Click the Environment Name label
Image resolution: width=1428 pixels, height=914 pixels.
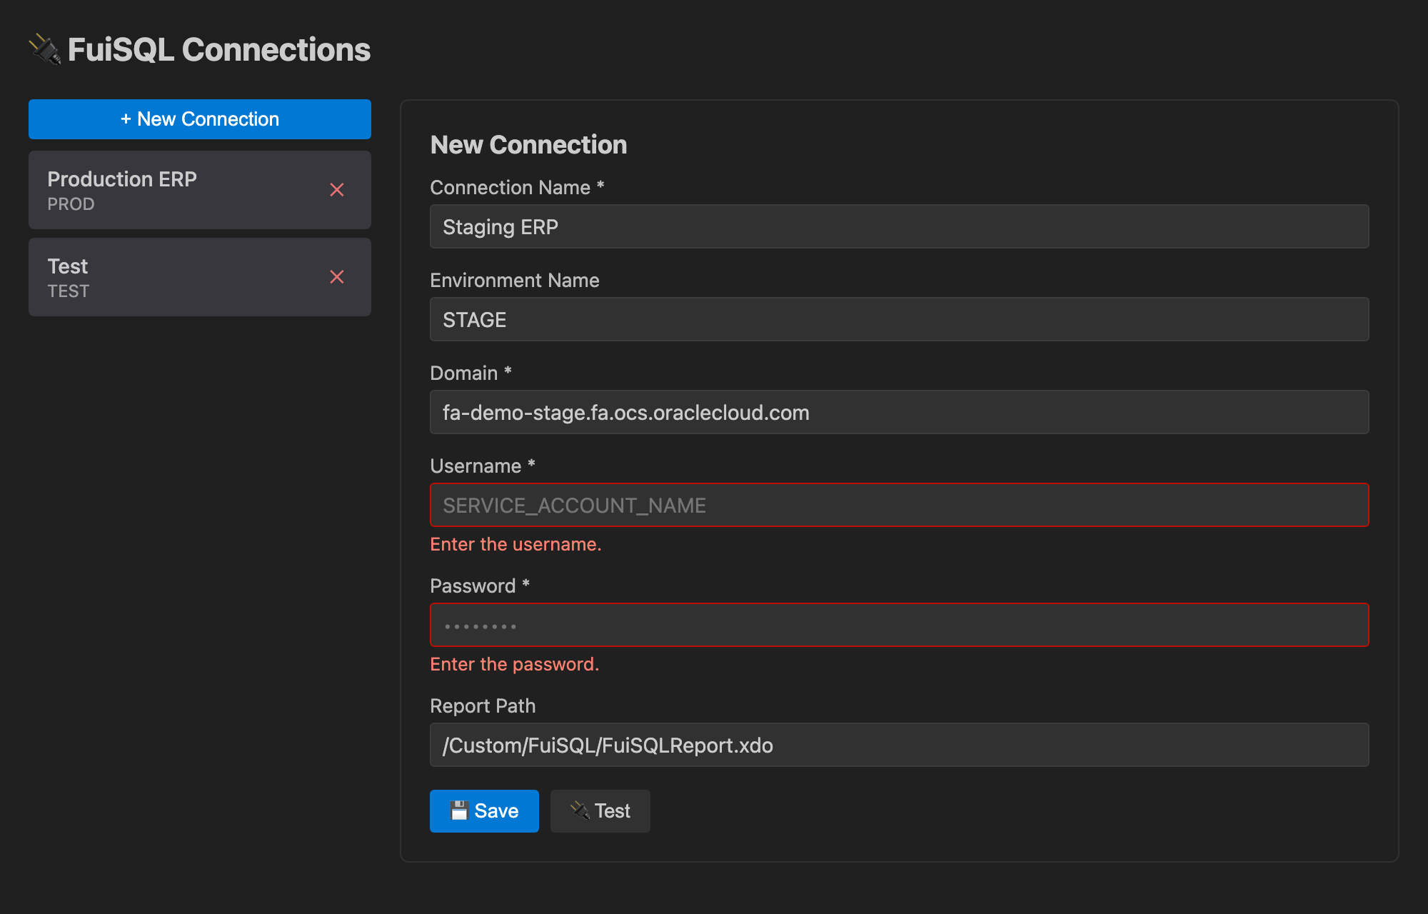tap(514, 280)
